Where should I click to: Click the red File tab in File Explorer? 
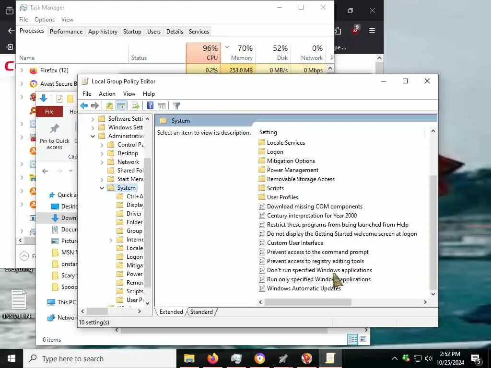[49, 112]
